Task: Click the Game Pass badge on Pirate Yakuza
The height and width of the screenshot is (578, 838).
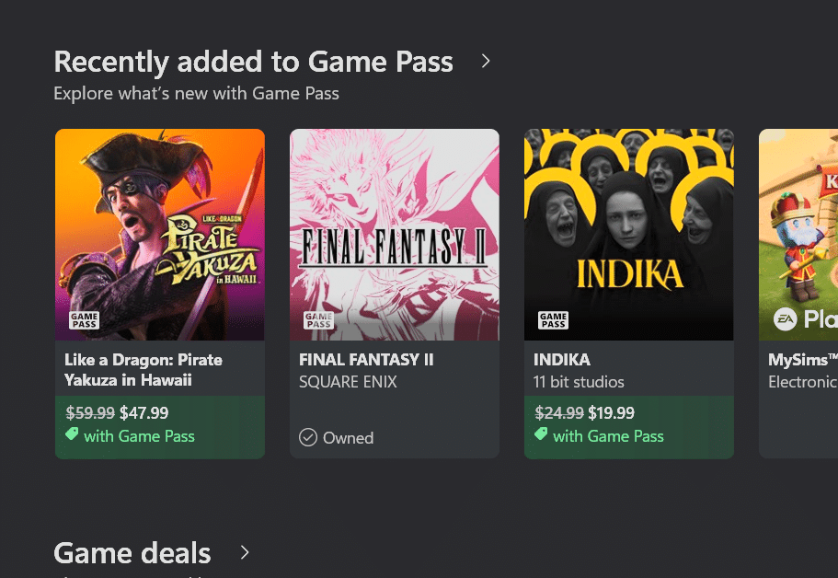Action: tap(85, 320)
